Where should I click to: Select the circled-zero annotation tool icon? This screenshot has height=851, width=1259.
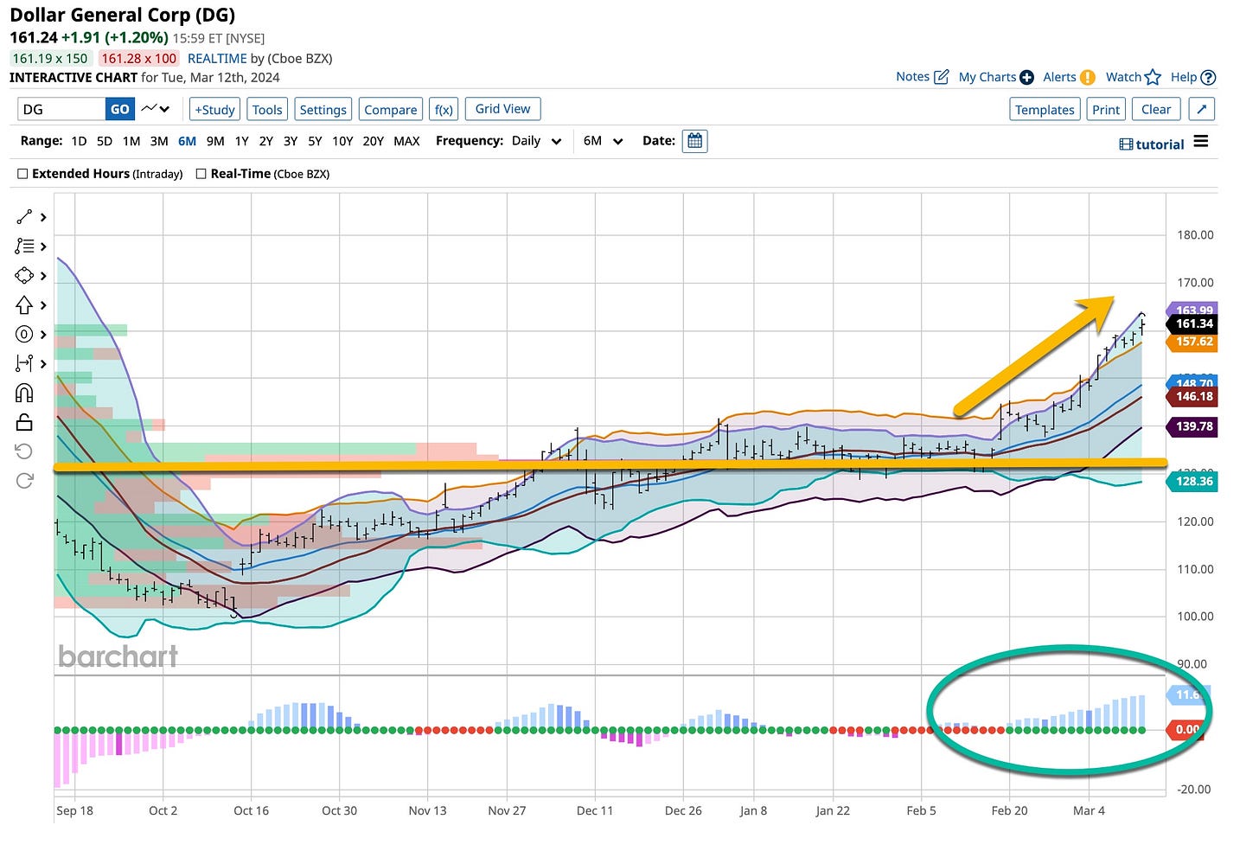point(24,334)
